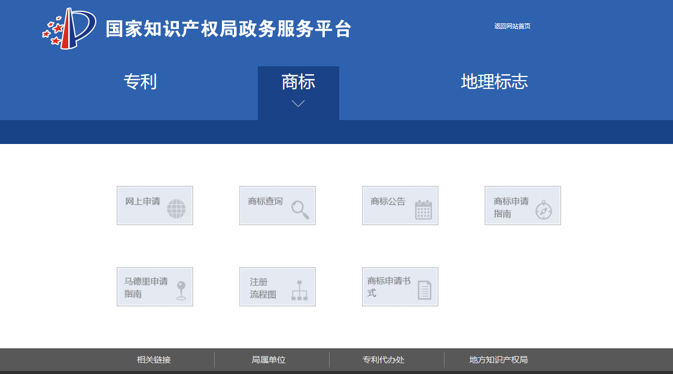Open the 商标查询 card
673x374 pixels.
point(277,206)
